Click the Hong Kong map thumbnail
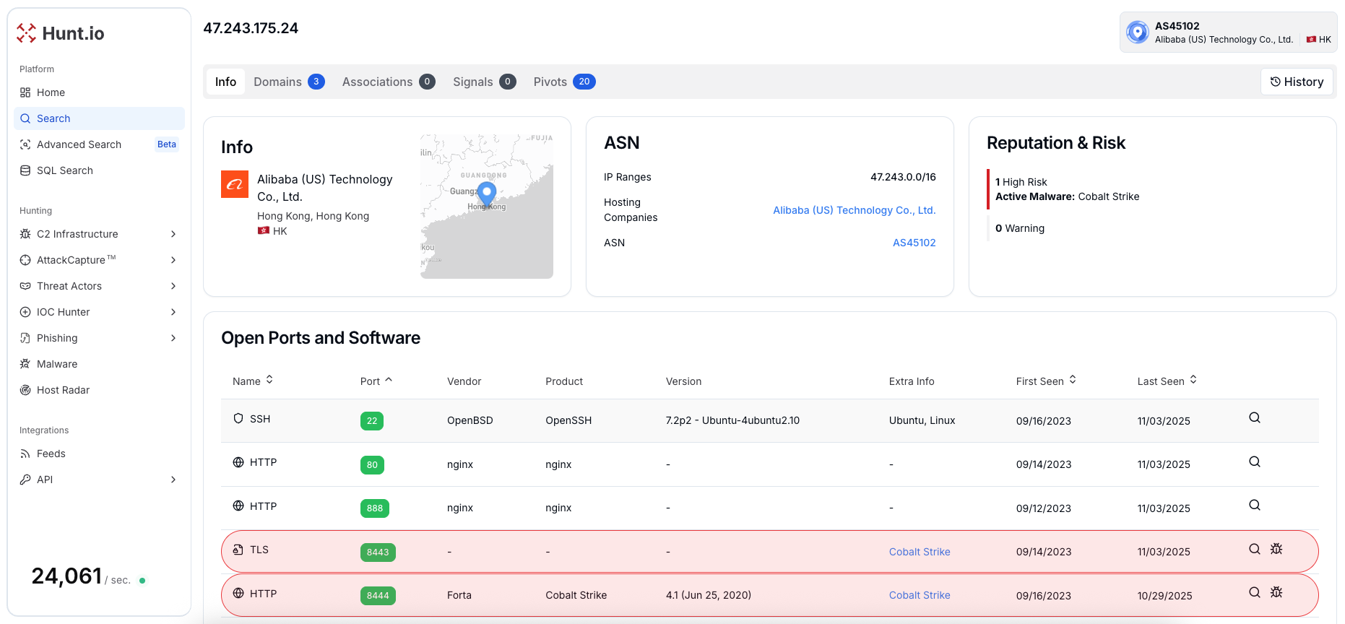Viewport: 1345px width, 624px height. [x=487, y=207]
